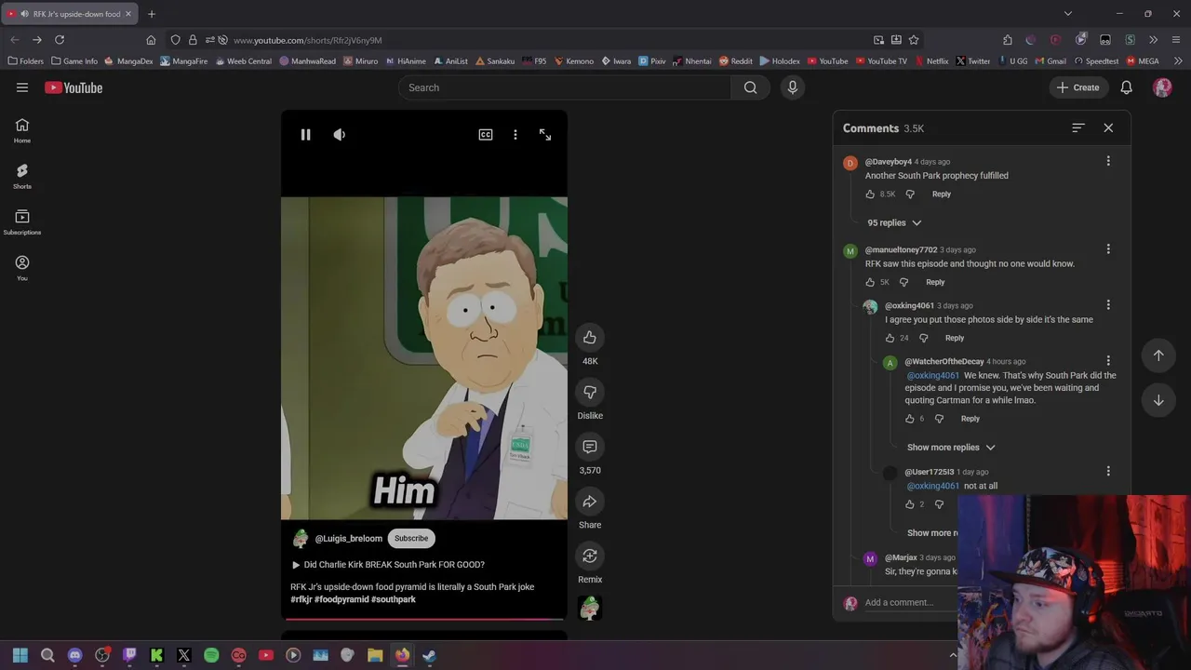
Task: Like @Daveyboy4's comment with 8.5K likes
Action: pyautogui.click(x=870, y=194)
